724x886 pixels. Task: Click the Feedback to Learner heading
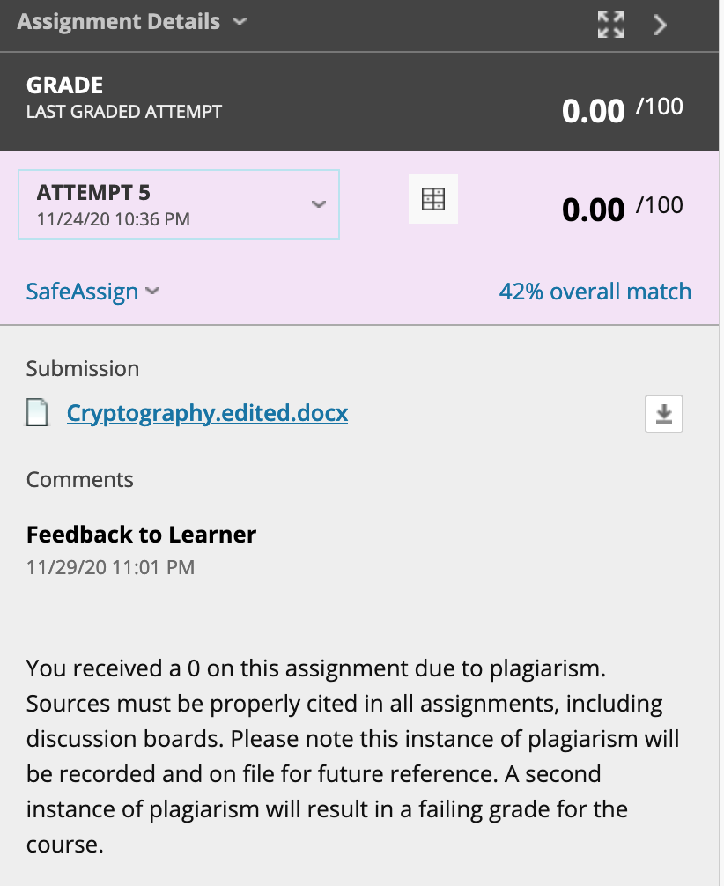pyautogui.click(x=141, y=535)
